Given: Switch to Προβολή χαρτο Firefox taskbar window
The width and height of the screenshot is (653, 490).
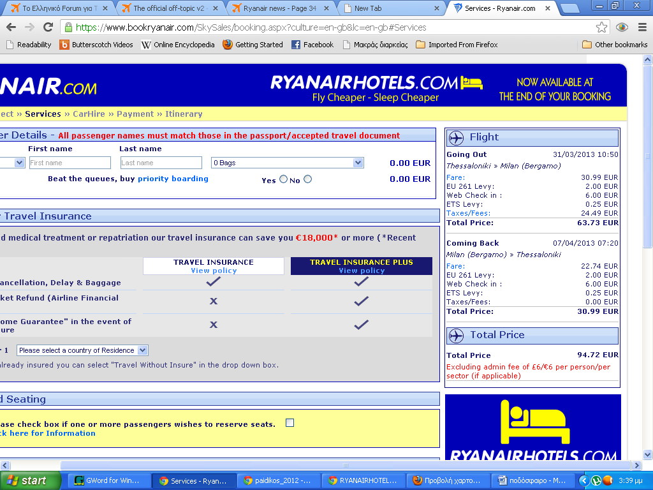Looking at the screenshot, I should tap(447, 480).
